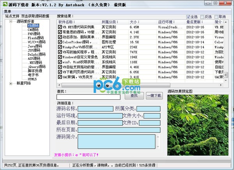234x170 pixels.
Task: Sort by 运行环境 column header
Action: (171, 22)
